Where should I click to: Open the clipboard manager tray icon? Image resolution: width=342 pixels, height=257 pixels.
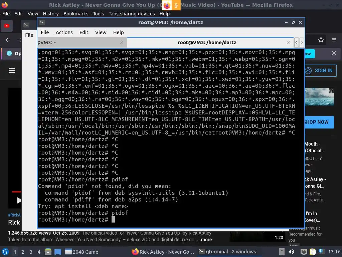click(313, 252)
